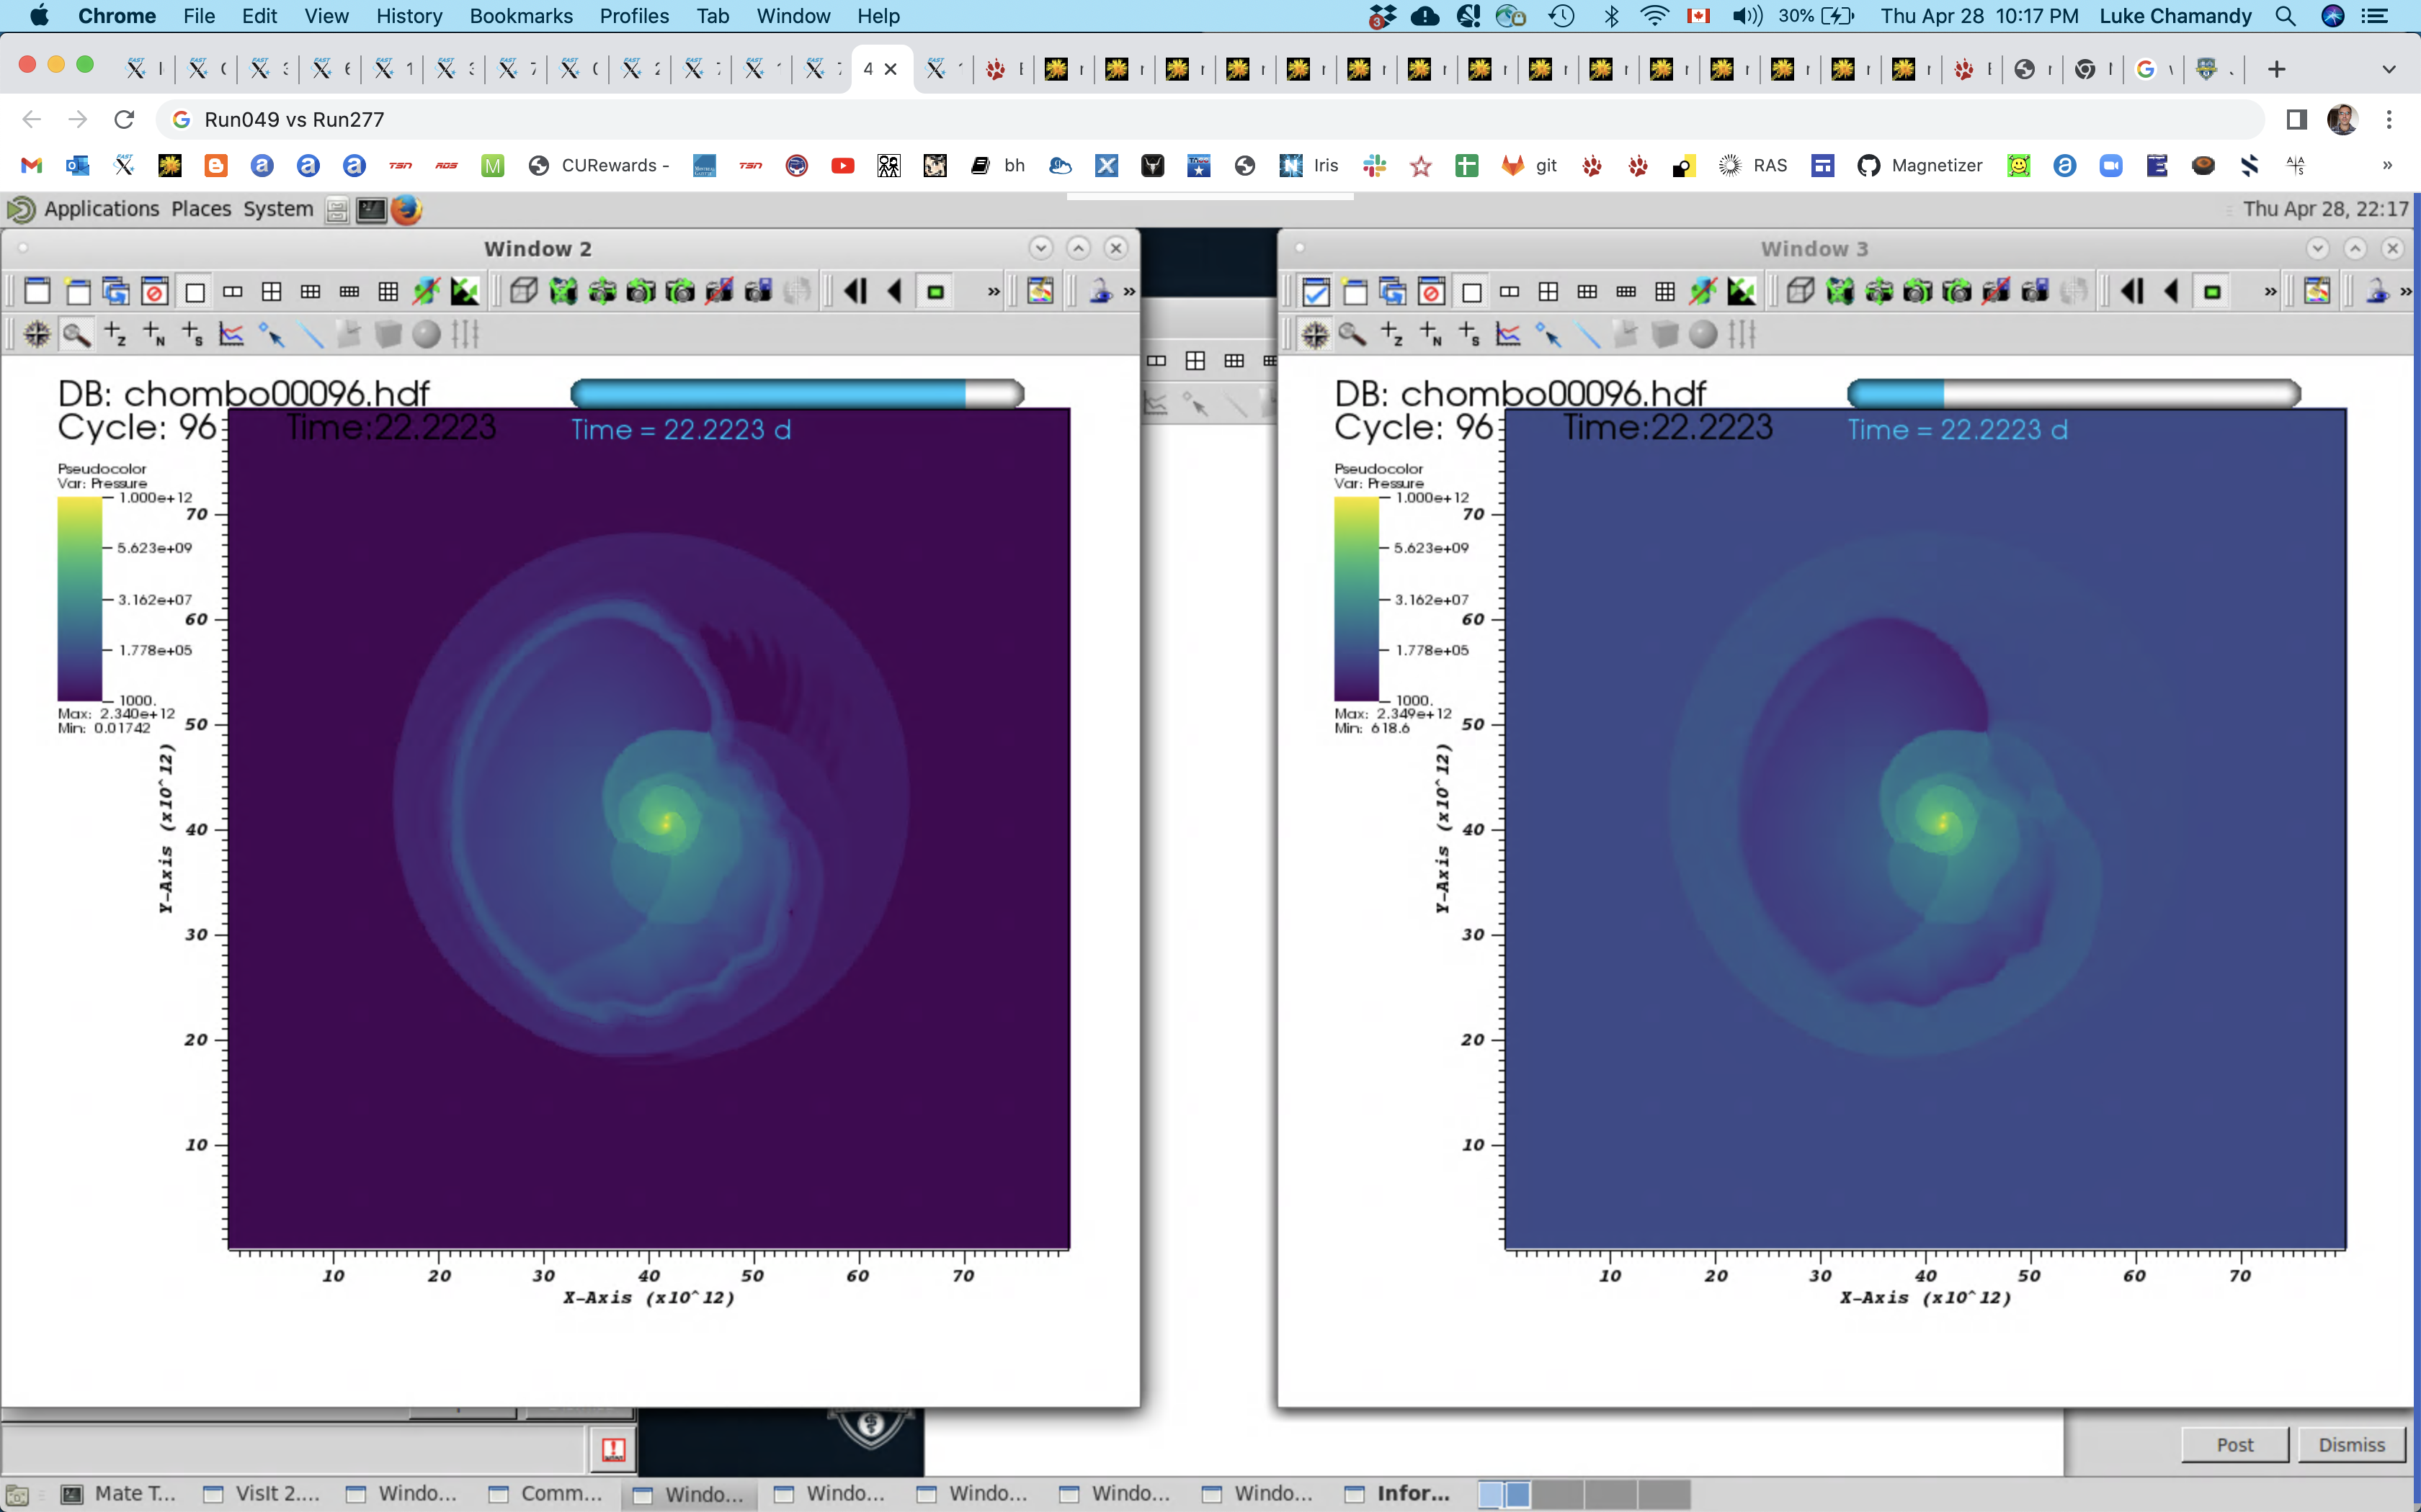
Task: Add a new window from Window 2 toolbar
Action: [77, 292]
